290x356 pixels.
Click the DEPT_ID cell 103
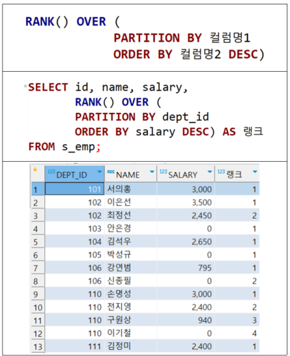click(x=75, y=228)
